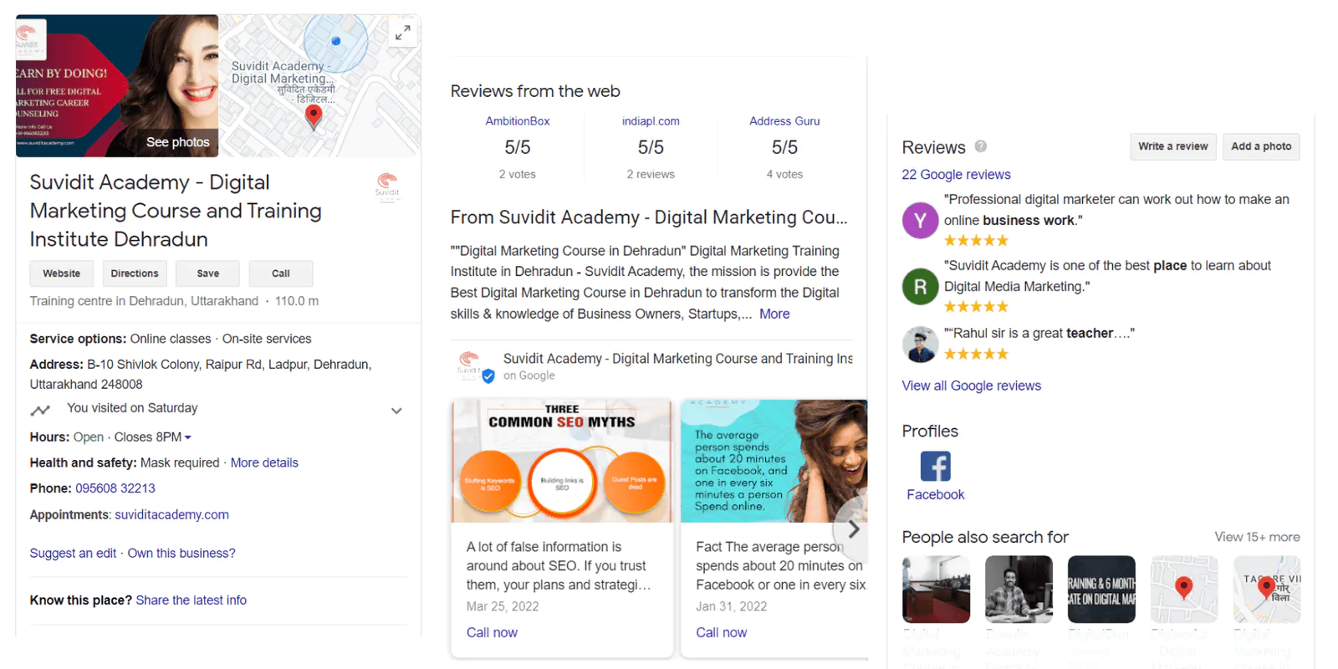Click the visit history timeline icon
The width and height of the screenshot is (1338, 669).
point(40,410)
